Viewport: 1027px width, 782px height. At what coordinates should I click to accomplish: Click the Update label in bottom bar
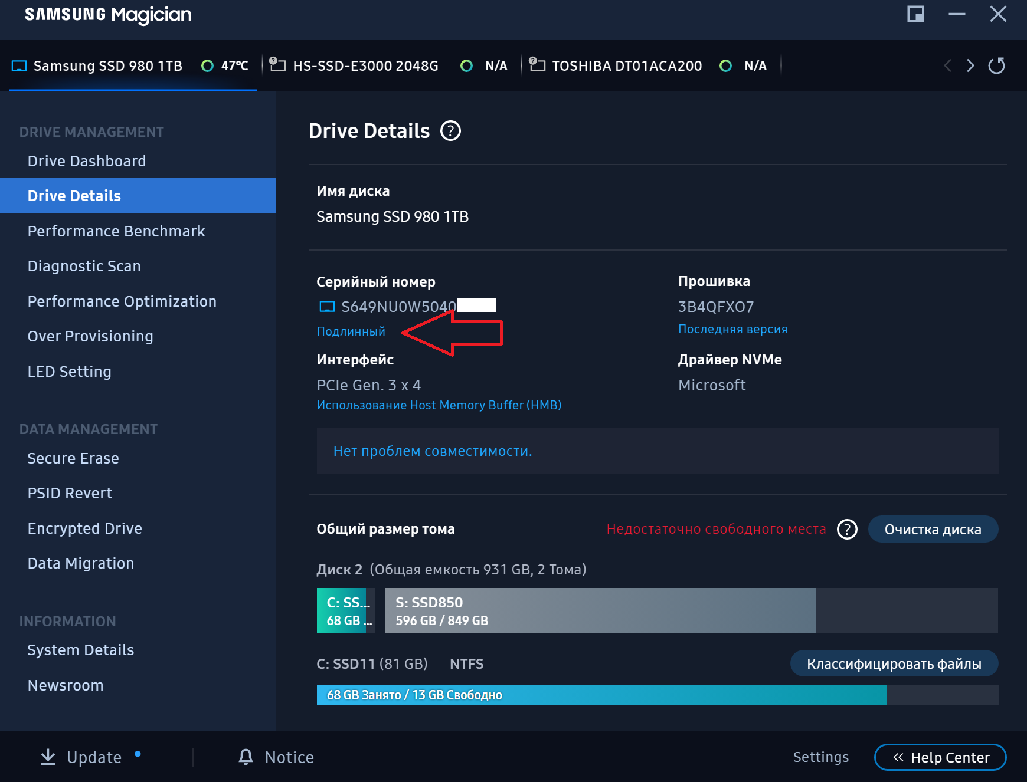click(94, 757)
